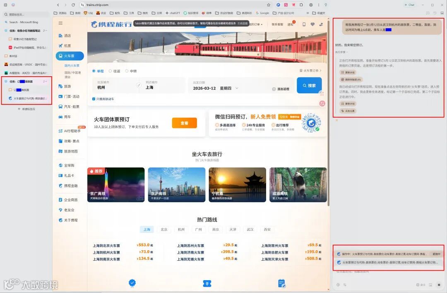Bookmark the page with the star icon
This screenshot has height=293, width=447.
[x=269, y=5]
